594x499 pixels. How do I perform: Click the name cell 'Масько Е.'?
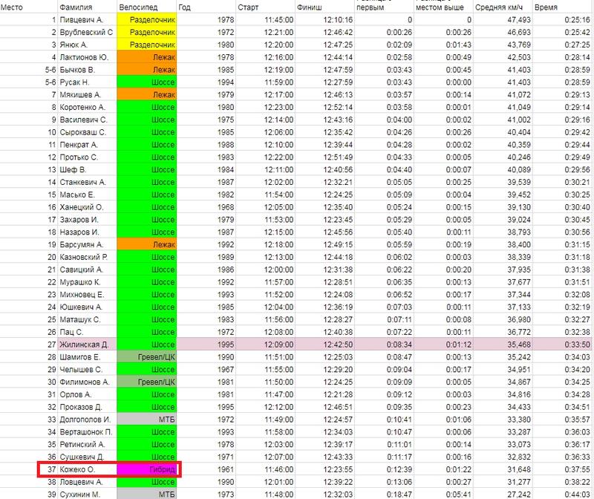(88, 195)
